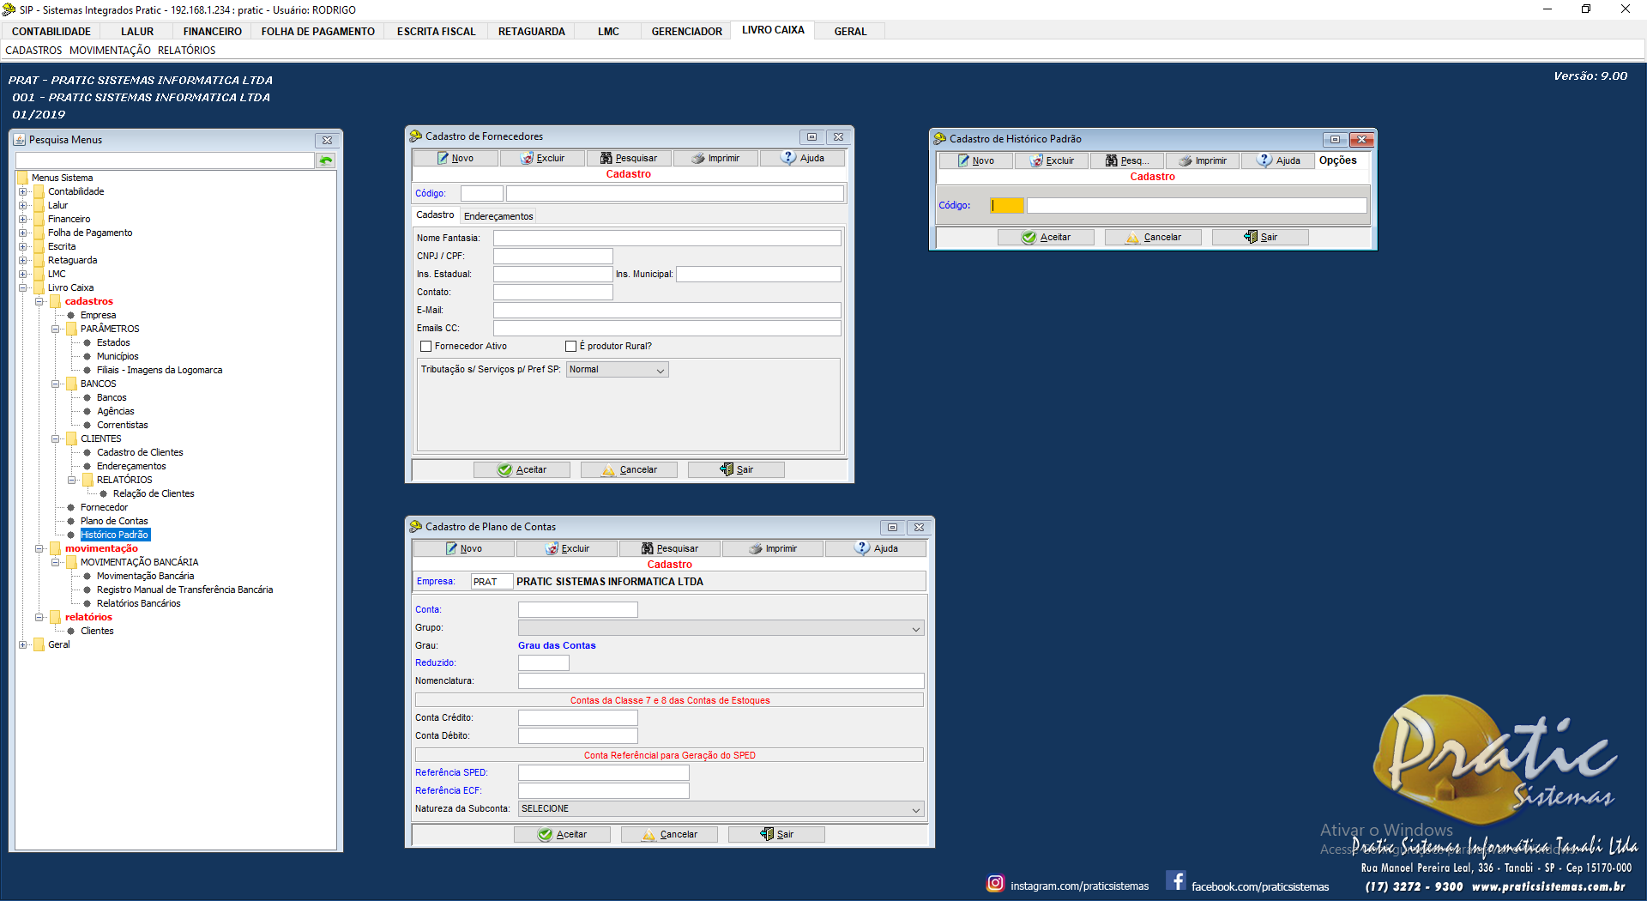
Task: Click the Excluir icon in Cadastro de Fornecedores
Action: (528, 159)
